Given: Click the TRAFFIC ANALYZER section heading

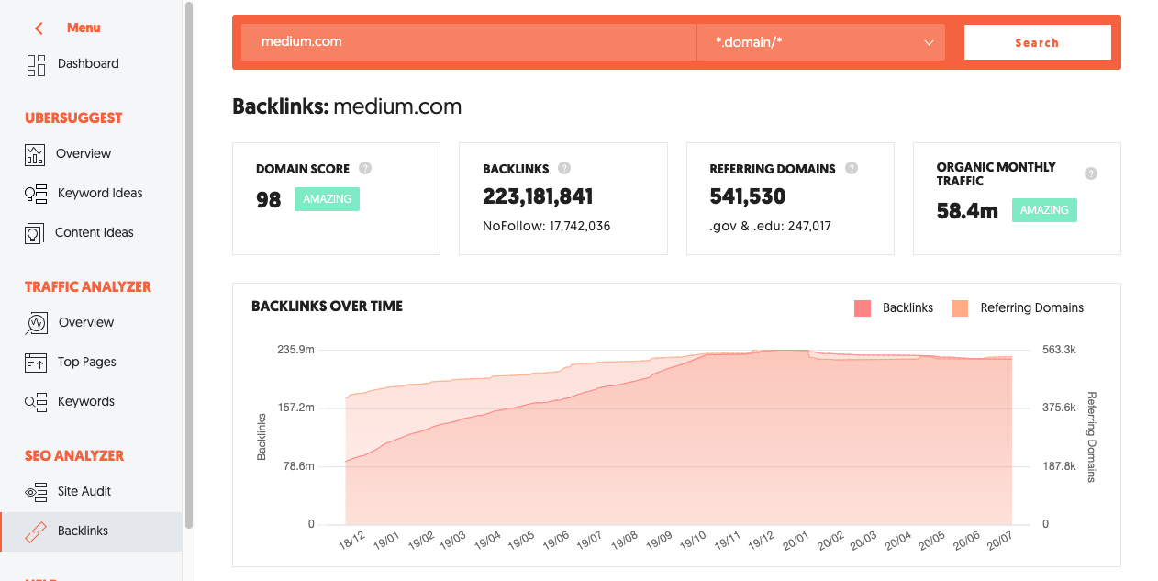Looking at the screenshot, I should coord(88,287).
